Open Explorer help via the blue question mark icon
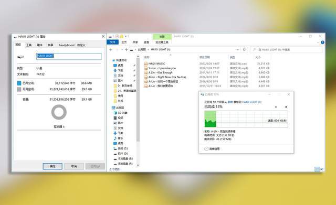This screenshot has height=205, width=336. [x=322, y=42]
